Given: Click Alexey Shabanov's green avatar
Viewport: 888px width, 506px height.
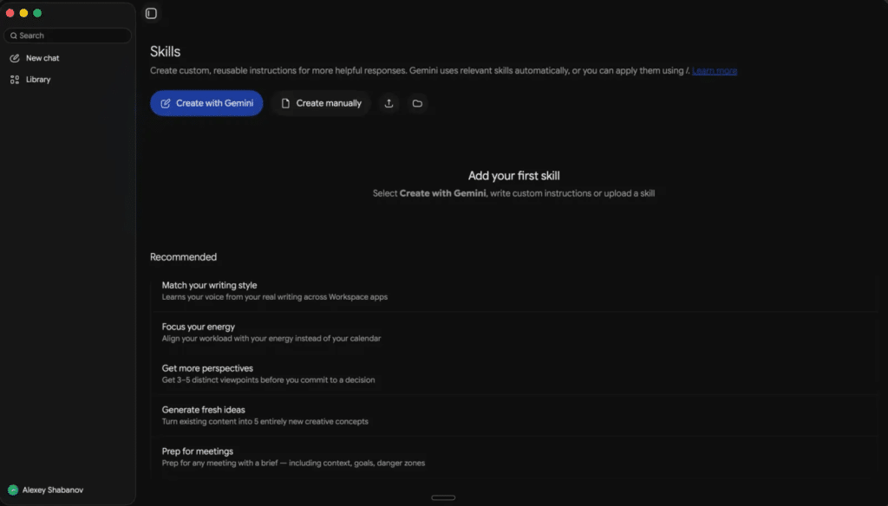Looking at the screenshot, I should 13,490.
